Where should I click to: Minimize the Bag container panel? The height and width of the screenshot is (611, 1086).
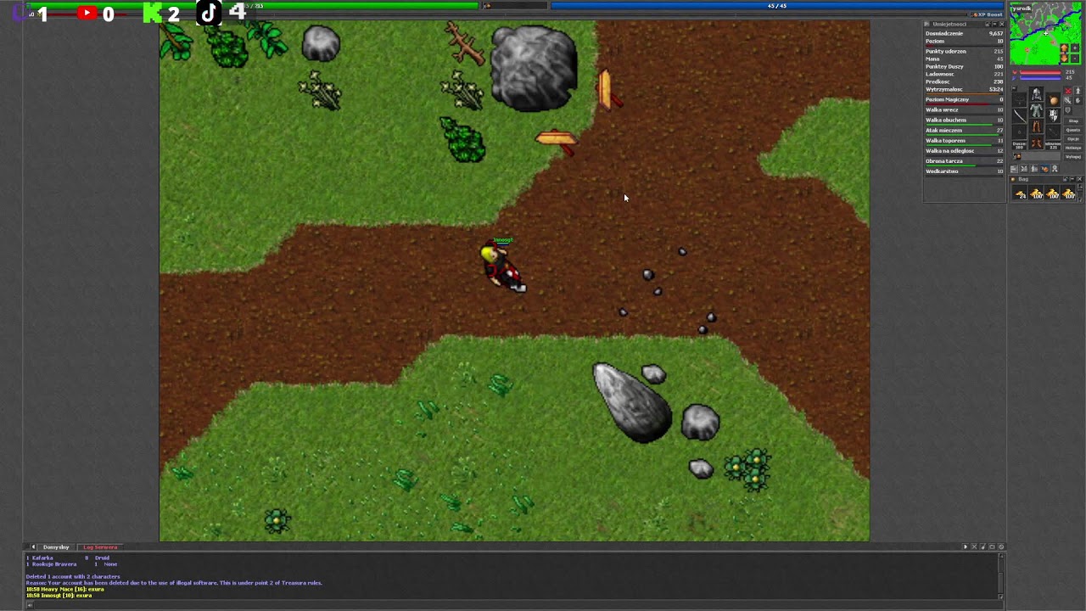[x=1072, y=179]
